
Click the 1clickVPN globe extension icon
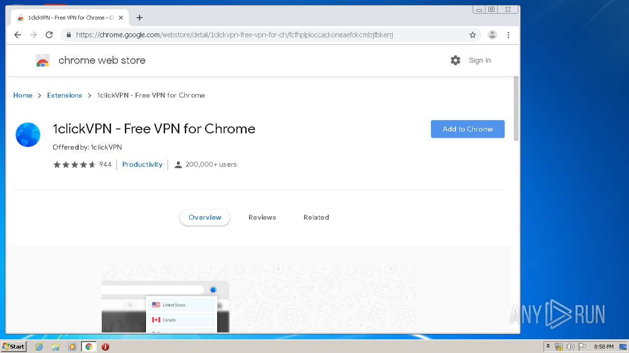tap(28, 134)
